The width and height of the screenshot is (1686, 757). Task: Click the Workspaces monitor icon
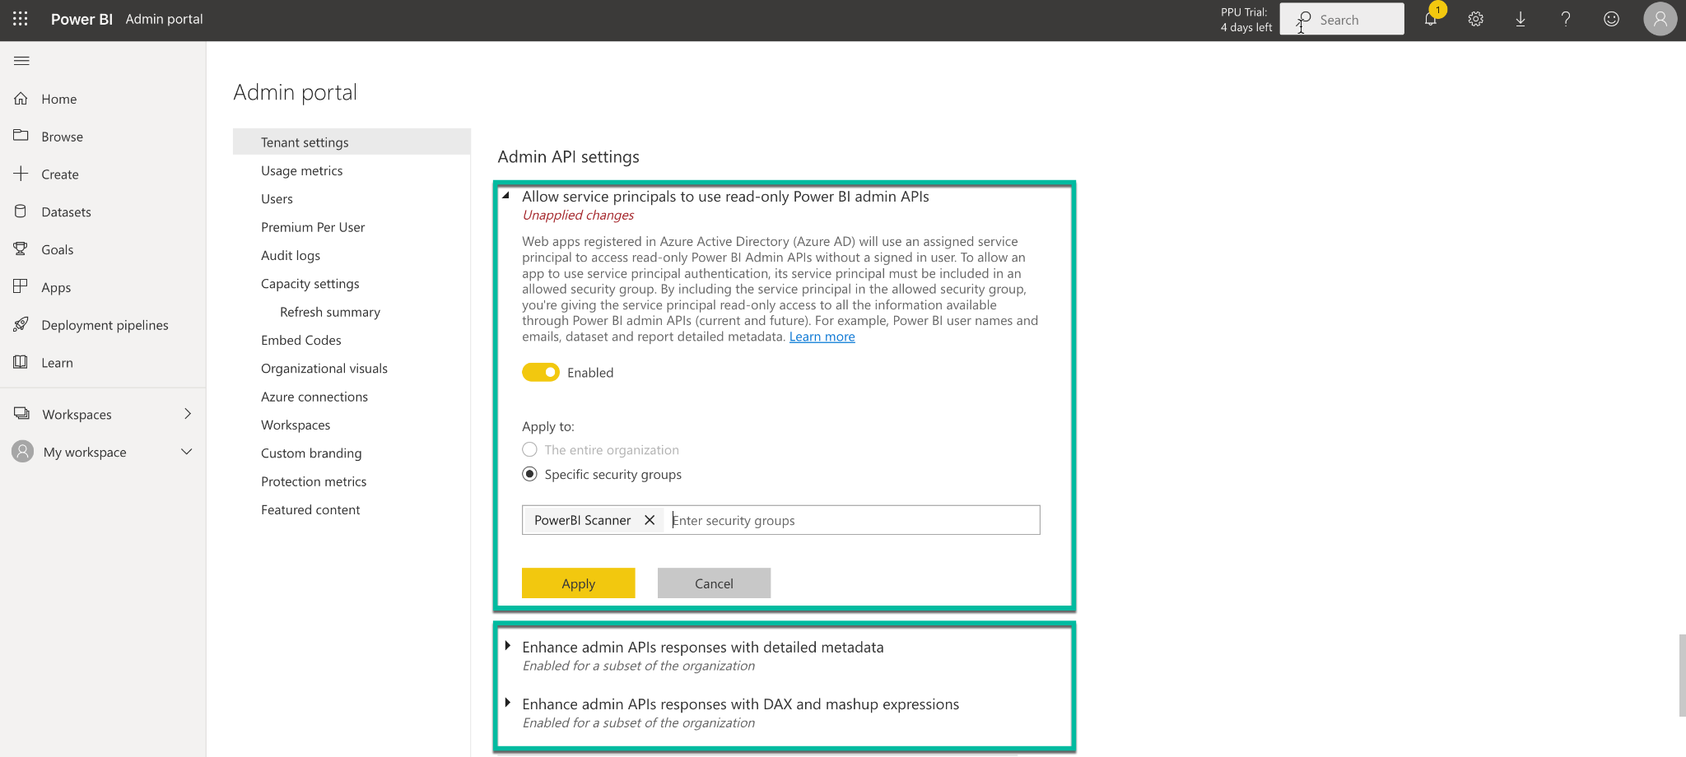point(22,414)
